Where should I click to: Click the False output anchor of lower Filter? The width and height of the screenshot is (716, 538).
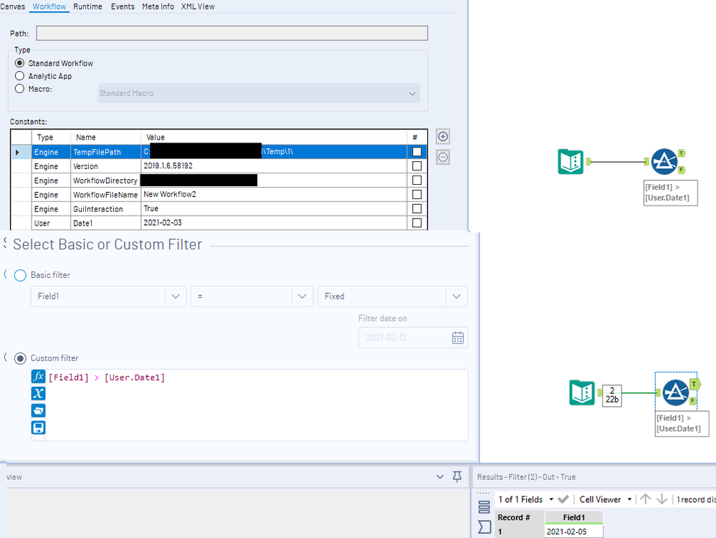pos(693,400)
